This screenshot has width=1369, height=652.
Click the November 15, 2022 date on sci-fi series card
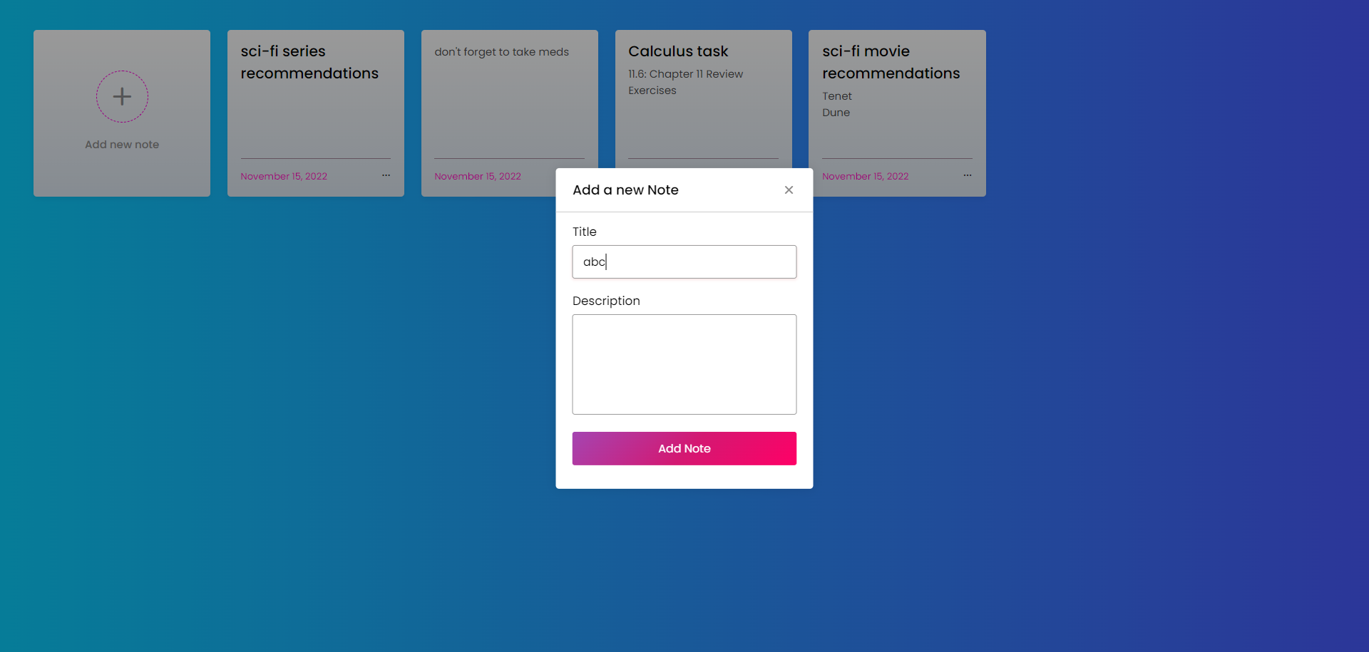[284, 175]
